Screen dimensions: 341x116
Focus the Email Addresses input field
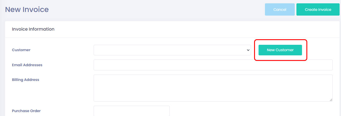[x=213, y=65]
